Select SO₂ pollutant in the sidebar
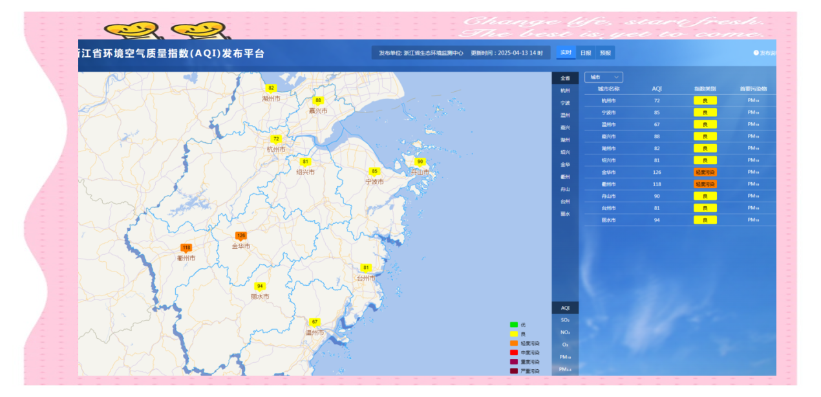This screenshot has width=821, height=397. pos(565,320)
